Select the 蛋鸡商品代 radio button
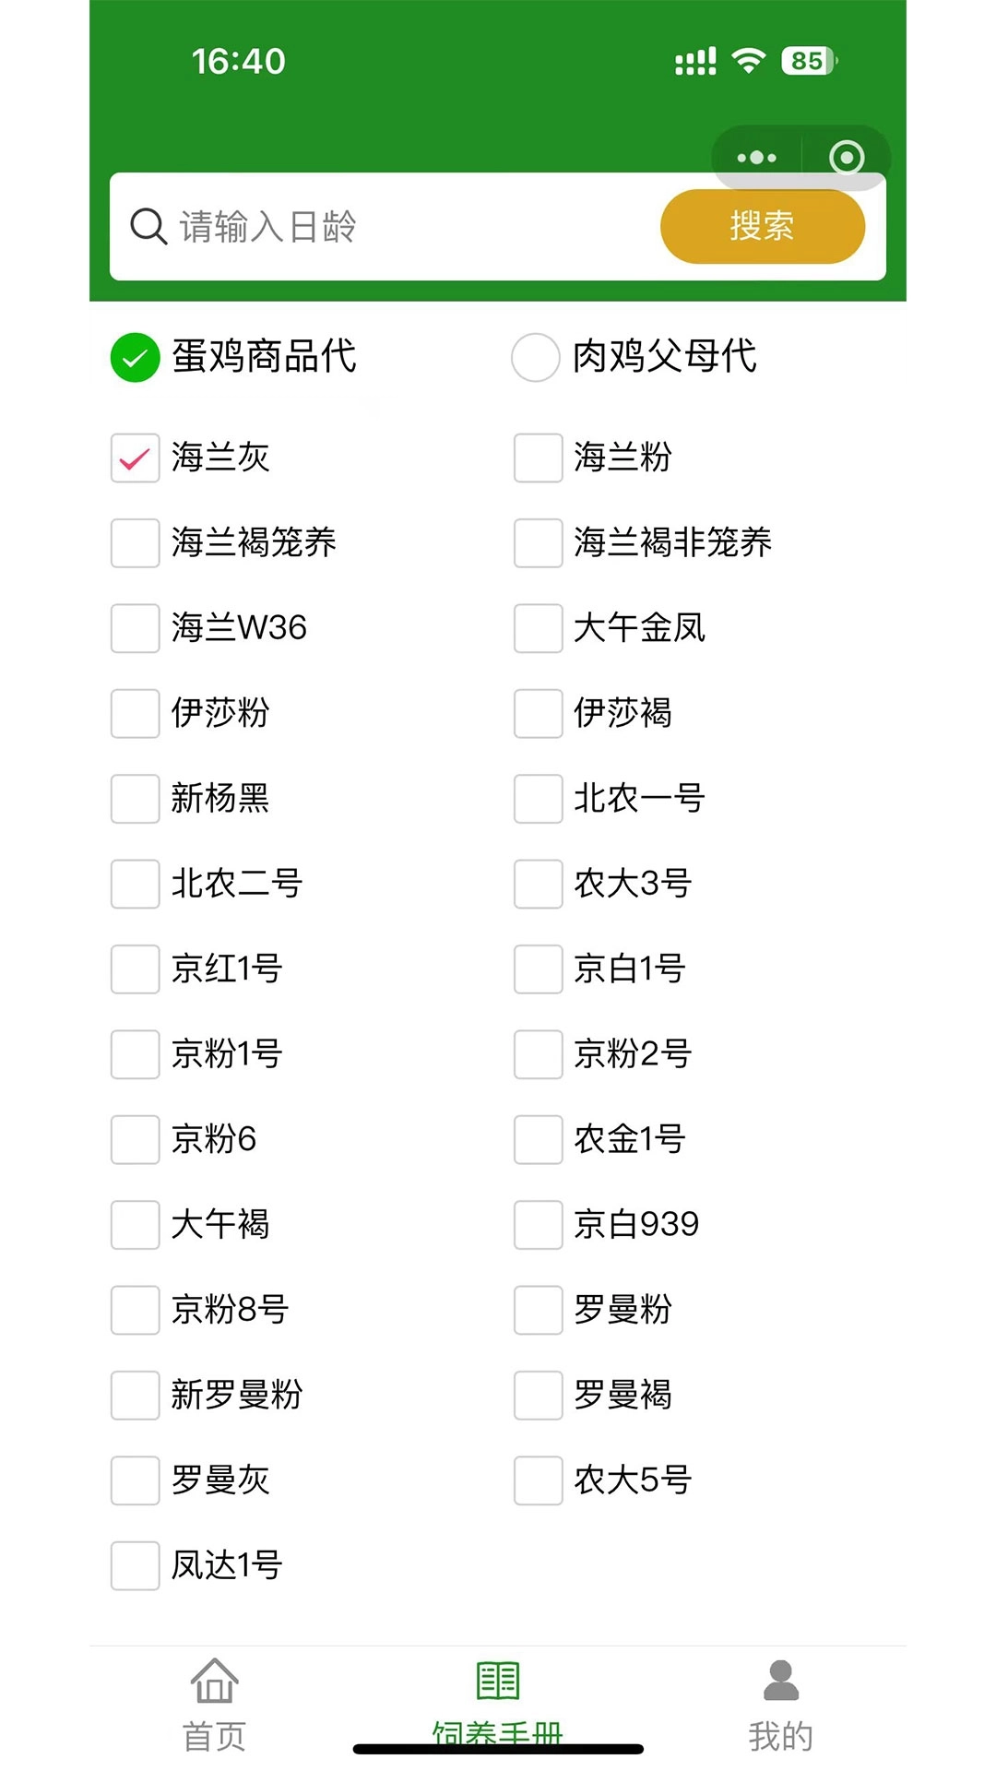This screenshot has width=996, height=1771. click(136, 358)
